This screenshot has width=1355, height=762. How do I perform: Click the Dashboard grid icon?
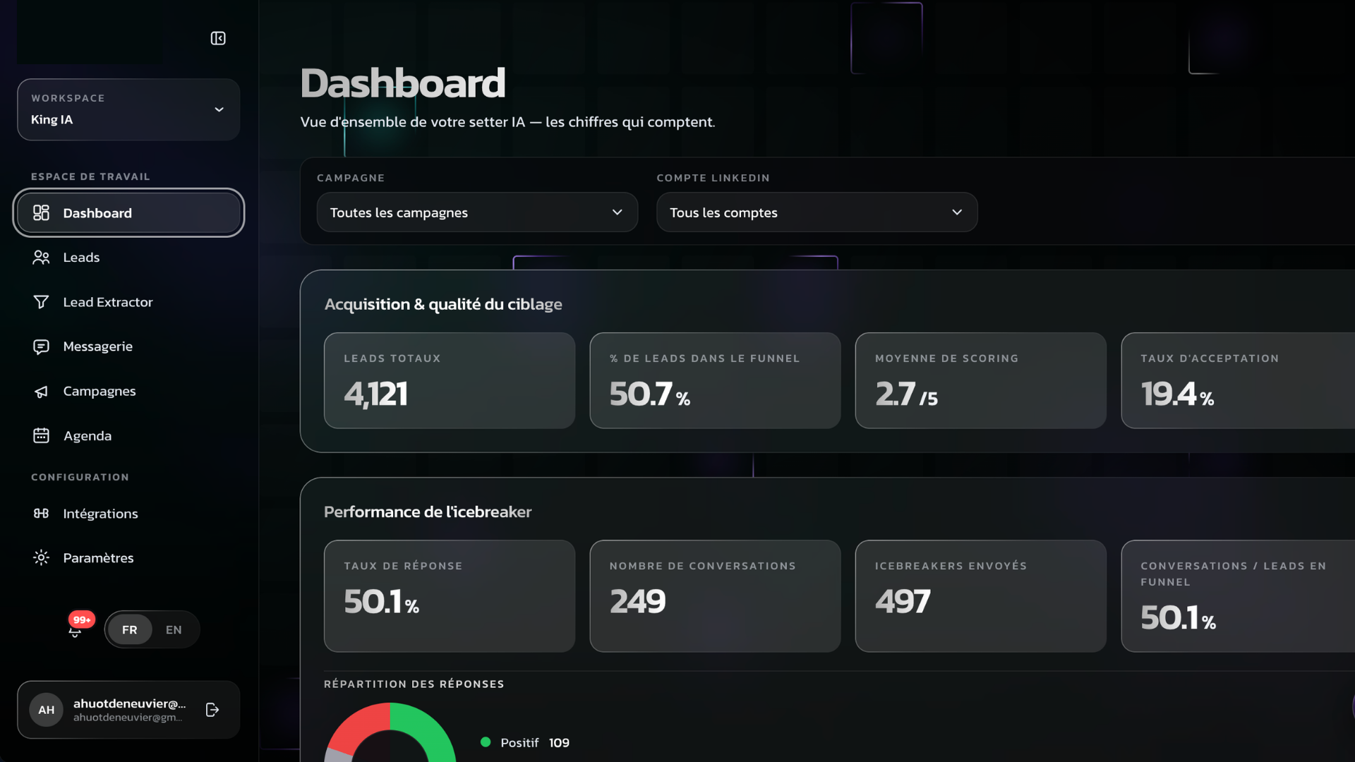coord(41,213)
